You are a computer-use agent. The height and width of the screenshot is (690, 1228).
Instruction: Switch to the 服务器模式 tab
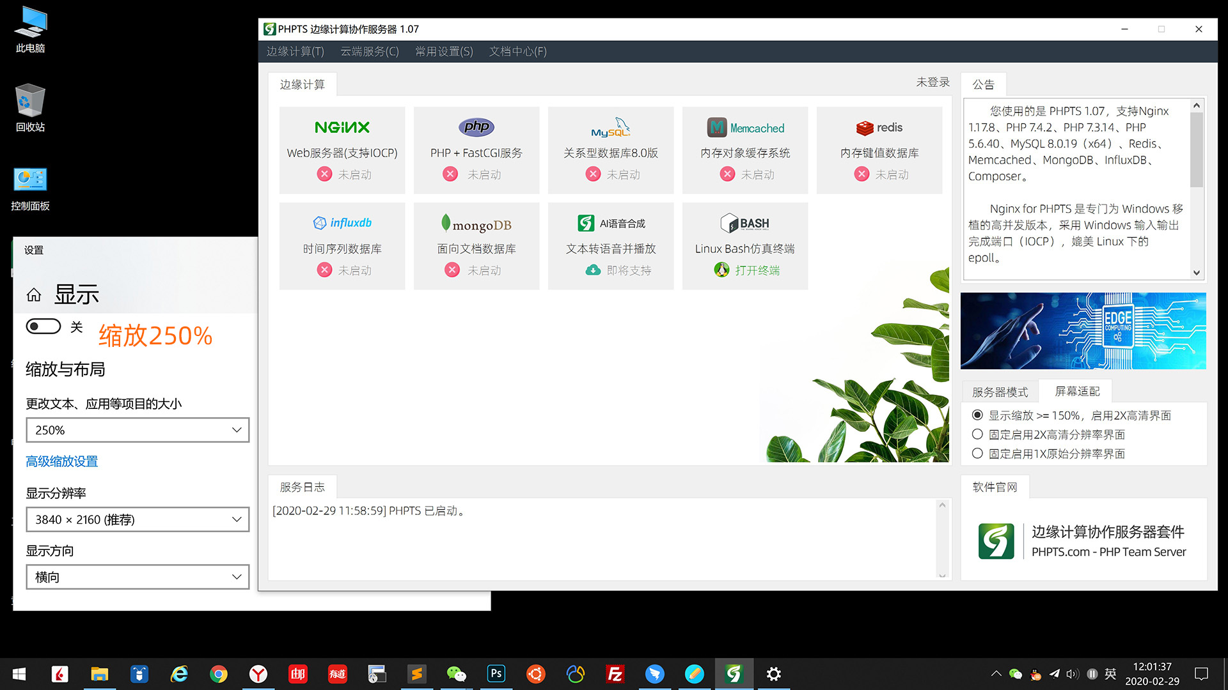click(1000, 392)
